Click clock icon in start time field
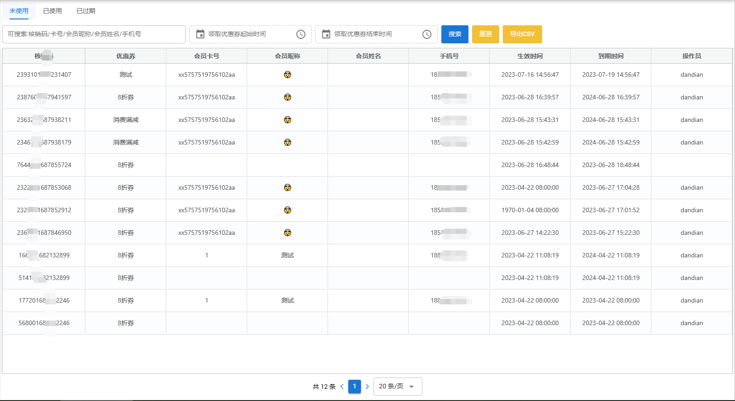 pos(301,34)
